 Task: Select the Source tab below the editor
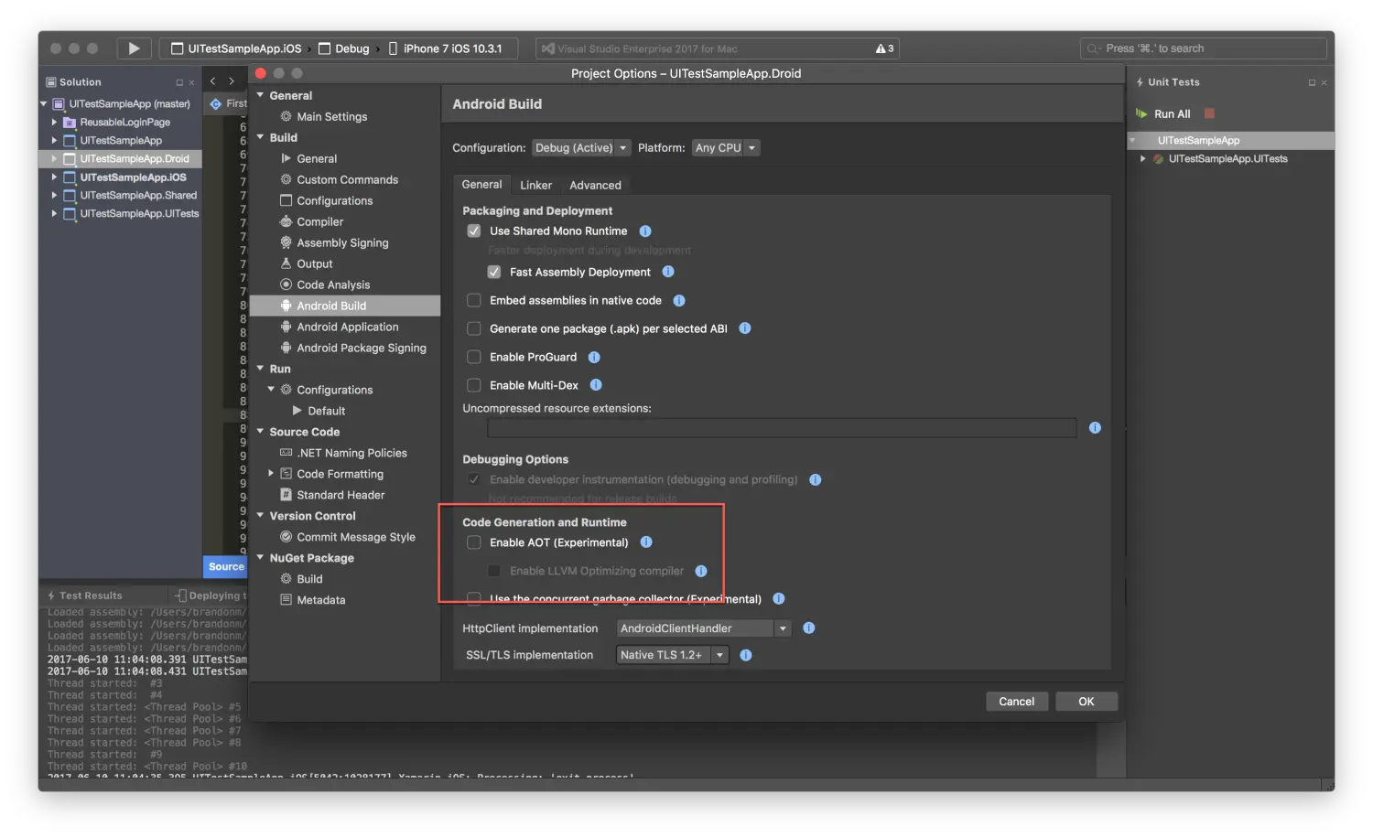pos(226,567)
